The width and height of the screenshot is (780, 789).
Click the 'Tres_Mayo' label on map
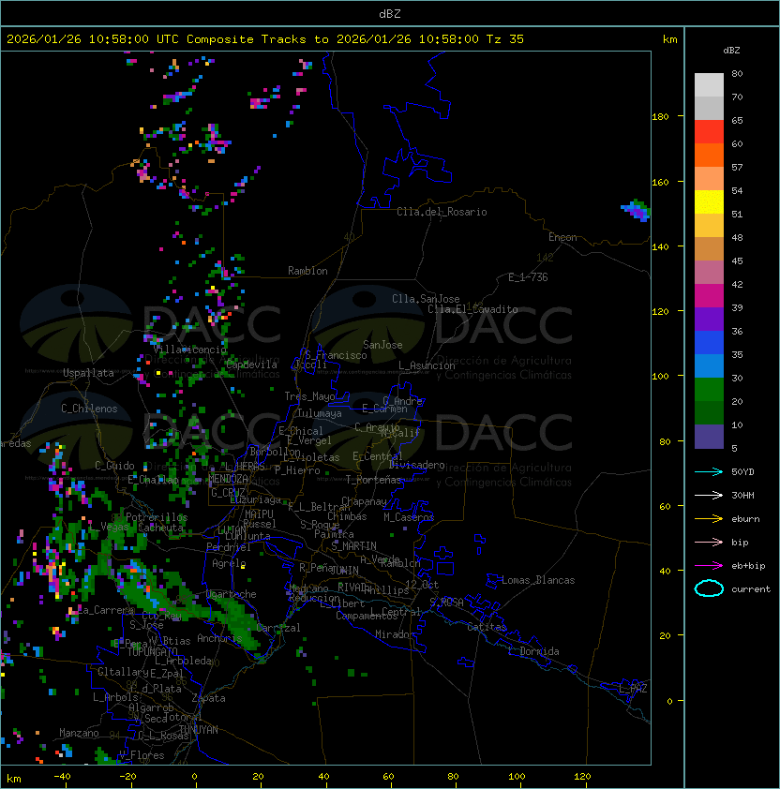[309, 396]
